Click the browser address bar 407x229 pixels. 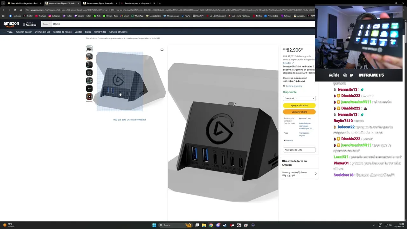click(172, 10)
